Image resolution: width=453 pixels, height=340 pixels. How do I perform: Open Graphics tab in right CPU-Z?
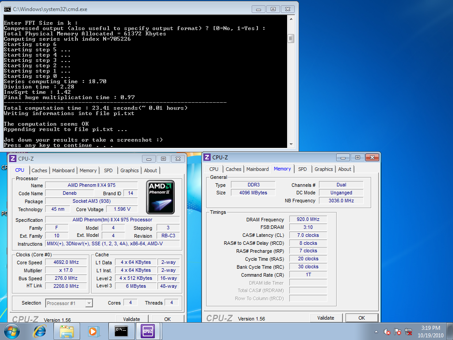(323, 169)
